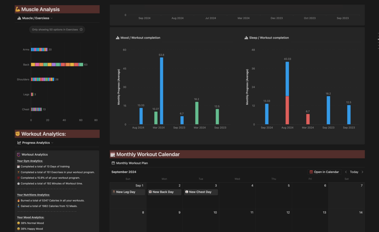Select the Arms bar in muscle chart
The height and width of the screenshot is (232, 379).
click(x=39, y=49)
